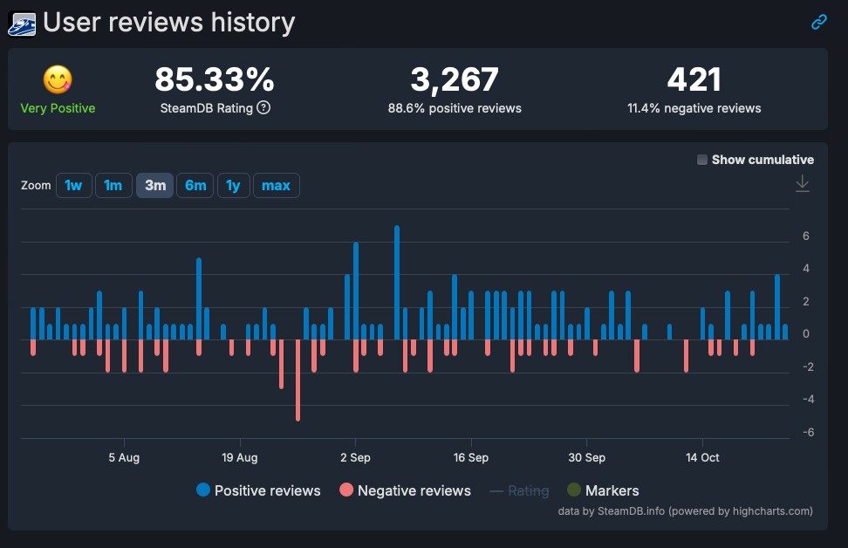
Task: Zoom chart to 1y
Action: tap(233, 185)
